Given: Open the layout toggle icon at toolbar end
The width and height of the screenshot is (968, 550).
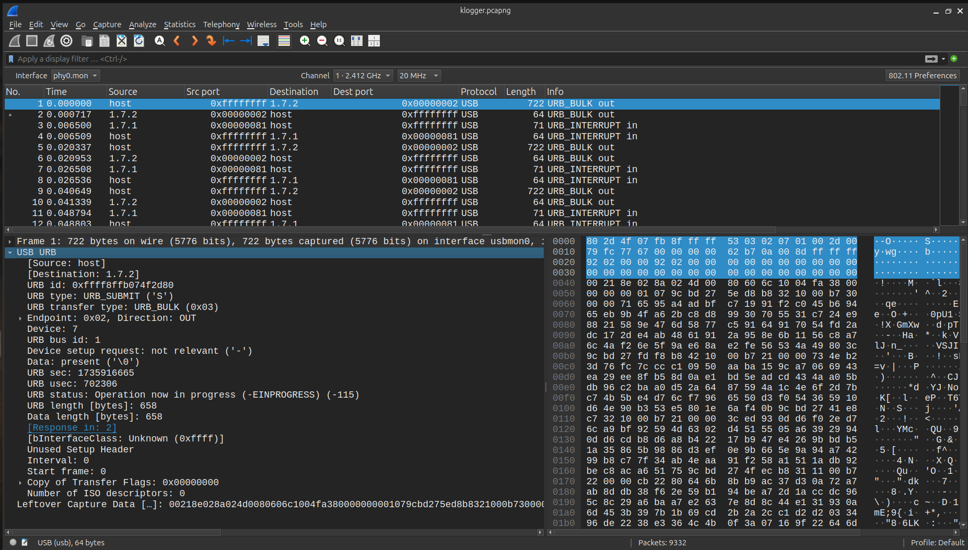Looking at the screenshot, I should 374,41.
